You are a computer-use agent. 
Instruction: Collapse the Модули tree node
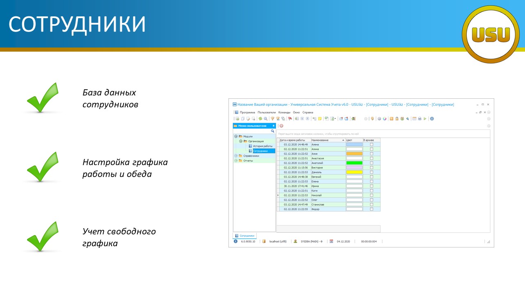236,136
